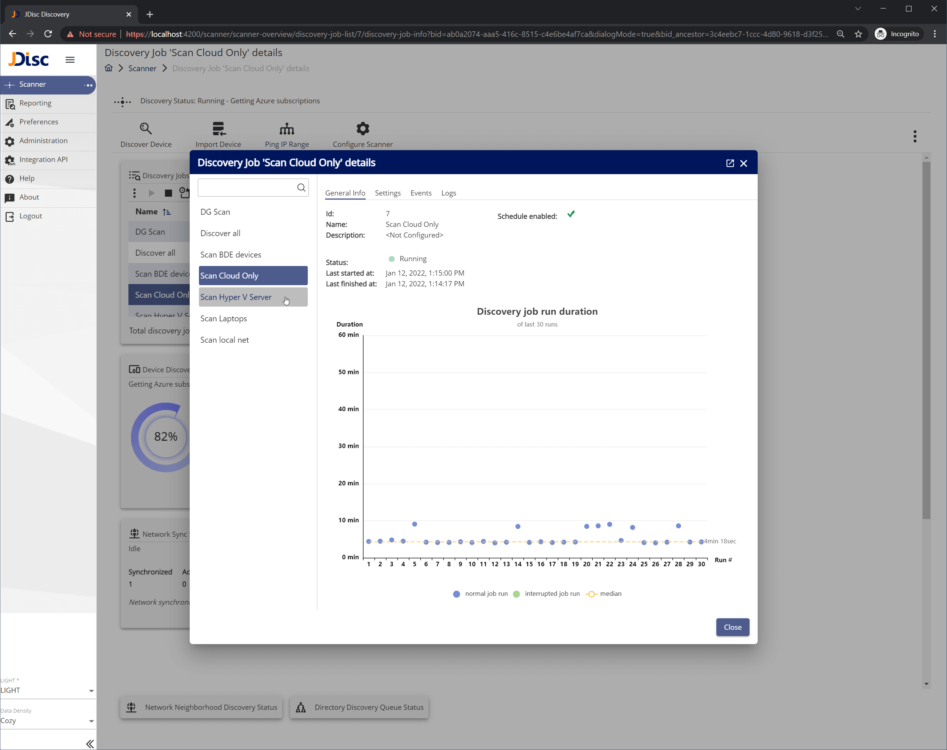Open the dialog in a new window
The height and width of the screenshot is (750, 947).
[729, 163]
